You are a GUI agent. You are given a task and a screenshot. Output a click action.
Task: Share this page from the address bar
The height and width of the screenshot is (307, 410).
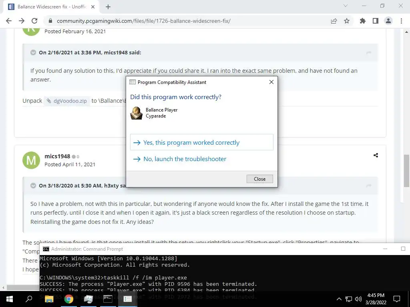(x=334, y=21)
